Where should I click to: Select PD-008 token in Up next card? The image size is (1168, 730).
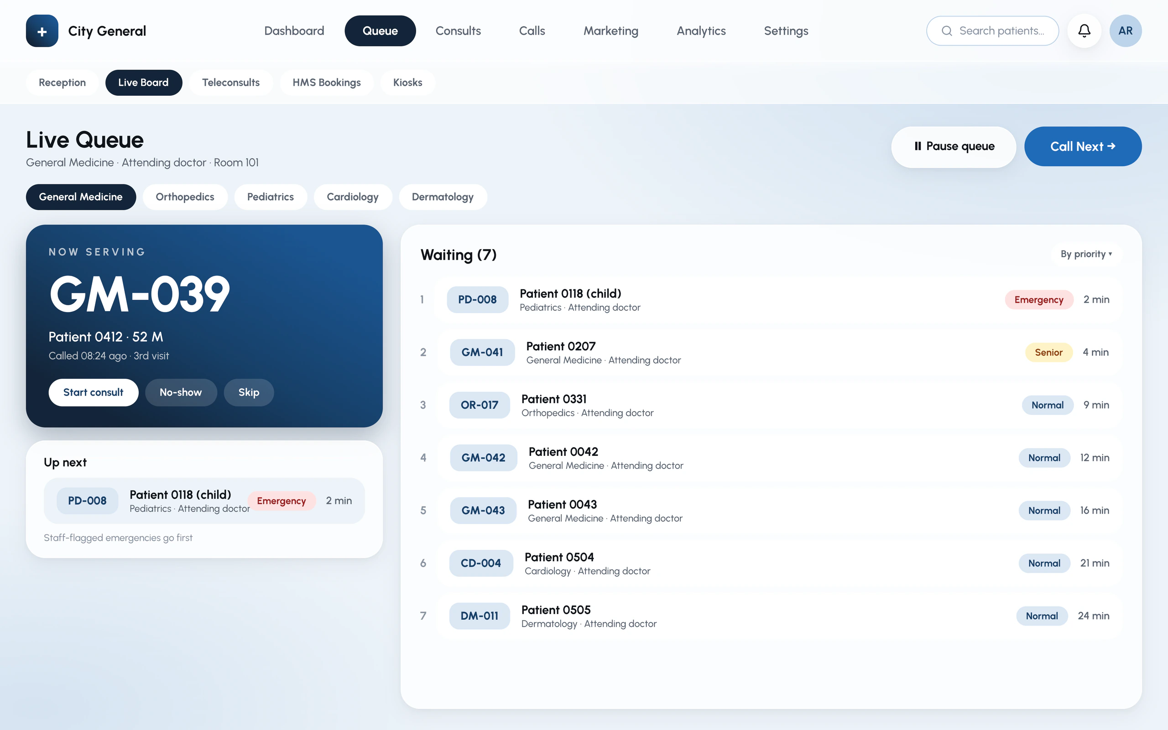pos(87,501)
